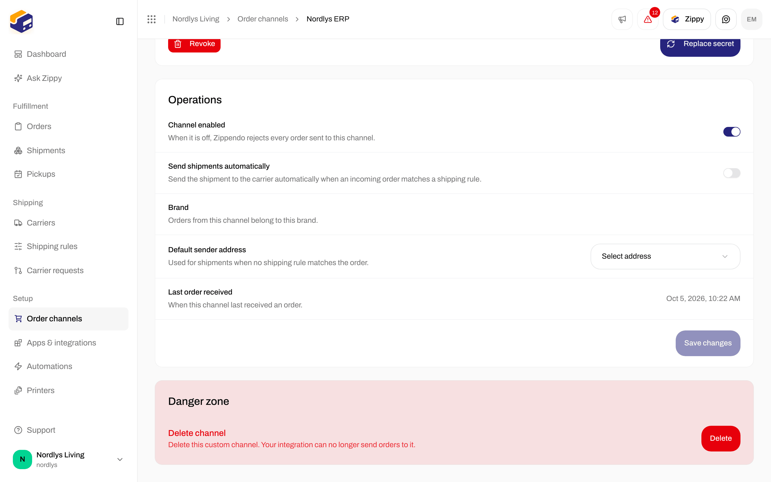Click the Ask Zippy sparkle icon
This screenshot has width=771, height=482.
click(18, 78)
